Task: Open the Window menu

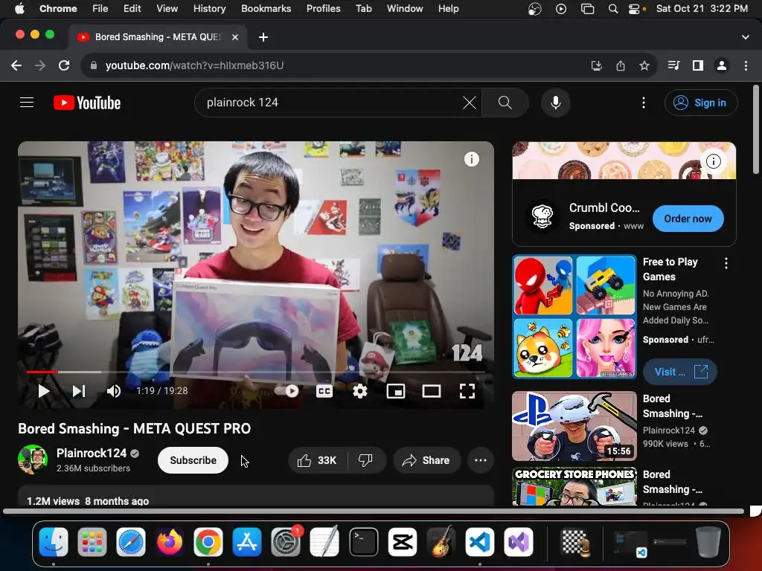Action: coord(405,9)
